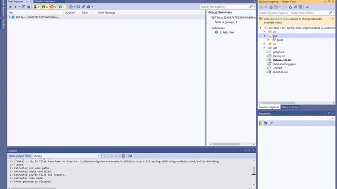Click Property Pages wrench icon

click(272, 123)
